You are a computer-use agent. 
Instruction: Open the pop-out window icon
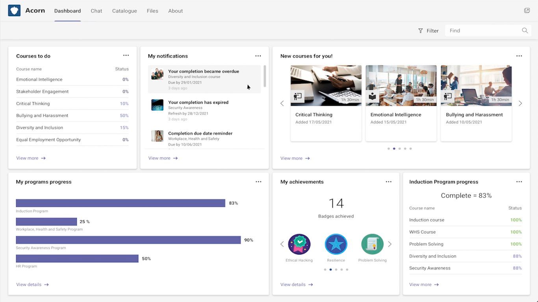(x=527, y=11)
